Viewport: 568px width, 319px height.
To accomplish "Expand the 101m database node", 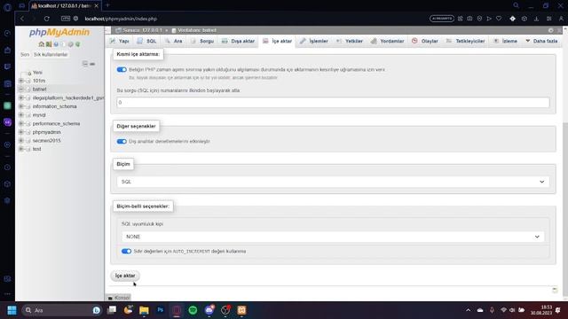I will 21,81.
